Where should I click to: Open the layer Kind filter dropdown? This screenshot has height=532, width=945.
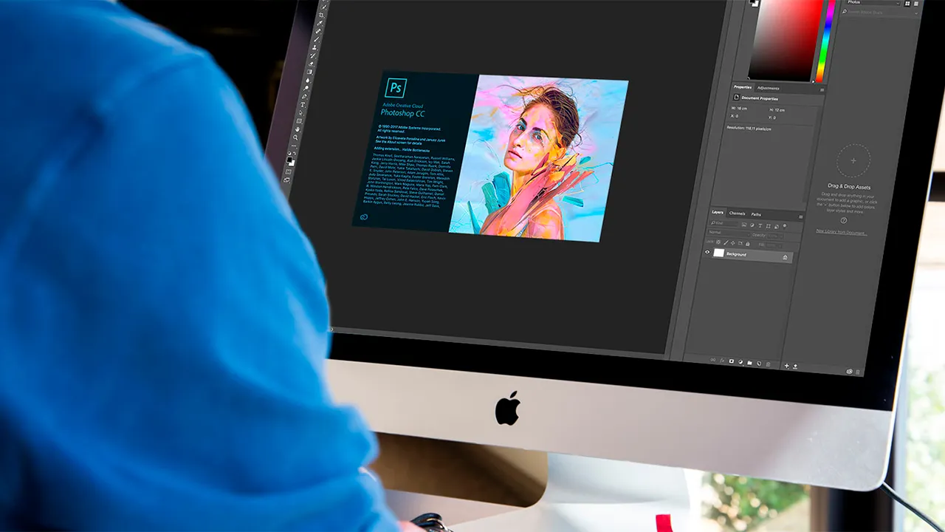pos(724,223)
